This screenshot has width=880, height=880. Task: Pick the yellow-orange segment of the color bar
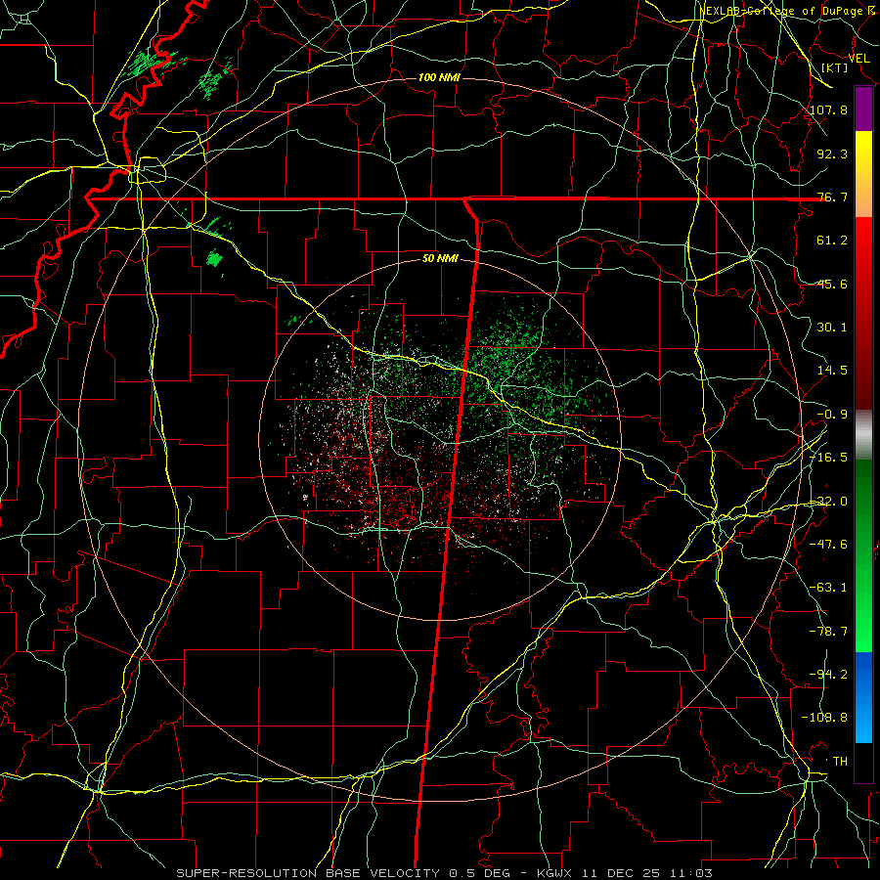coord(863,174)
